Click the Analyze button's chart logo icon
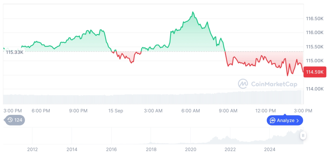The width and height of the screenshot is (331, 154). point(273,121)
